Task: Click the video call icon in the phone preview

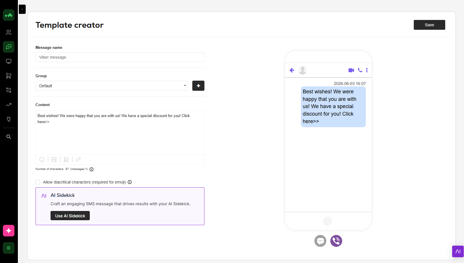Action: (351, 70)
